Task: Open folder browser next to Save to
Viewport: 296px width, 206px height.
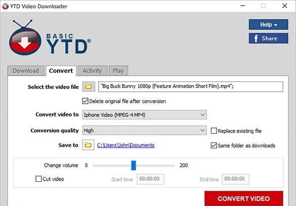Action: (x=88, y=145)
